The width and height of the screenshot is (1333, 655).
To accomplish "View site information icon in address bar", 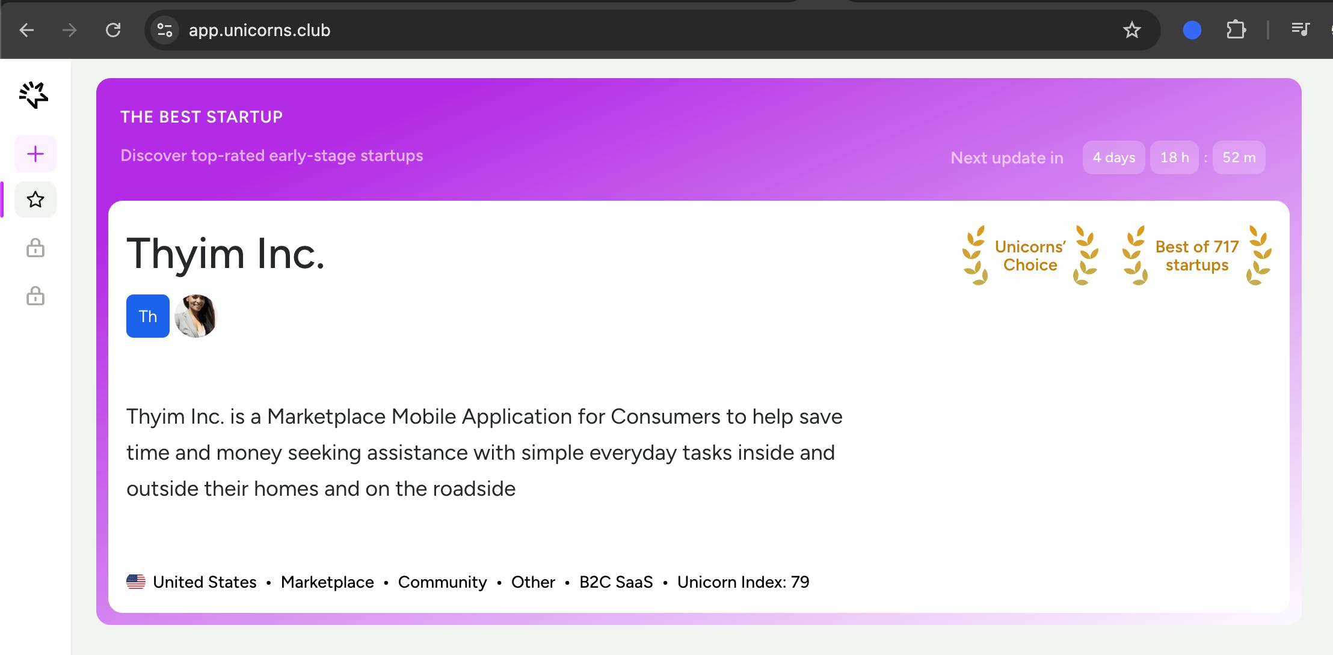I will 165,30.
